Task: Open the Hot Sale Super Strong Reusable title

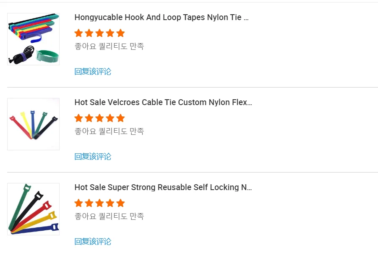Action: (163, 188)
